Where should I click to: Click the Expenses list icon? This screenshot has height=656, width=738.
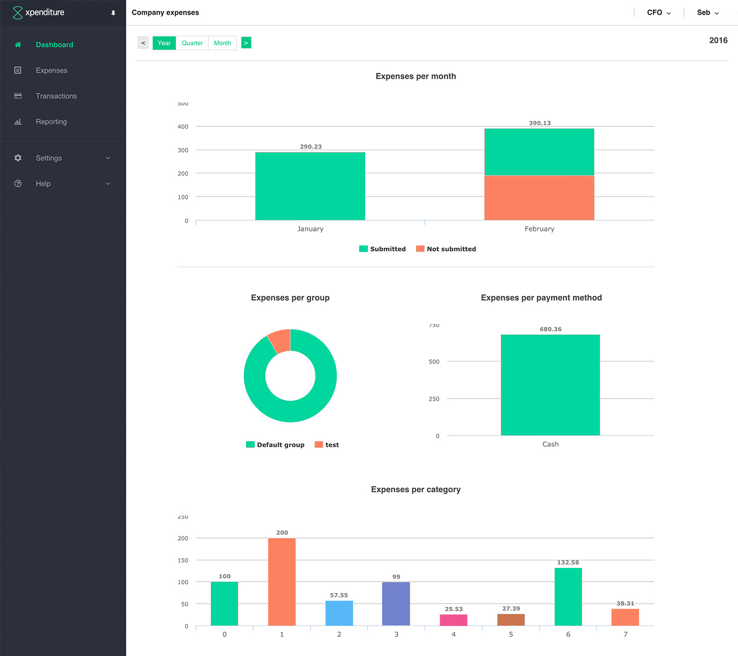coord(18,71)
